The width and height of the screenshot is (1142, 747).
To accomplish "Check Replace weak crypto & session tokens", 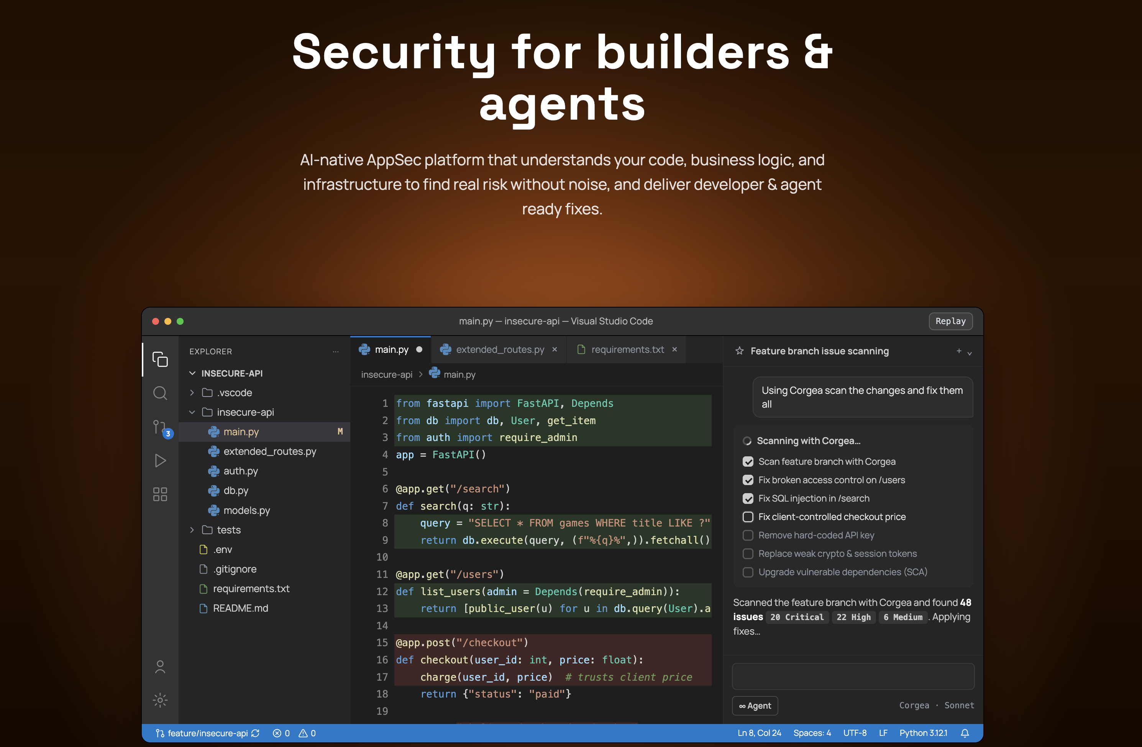I will point(748,553).
